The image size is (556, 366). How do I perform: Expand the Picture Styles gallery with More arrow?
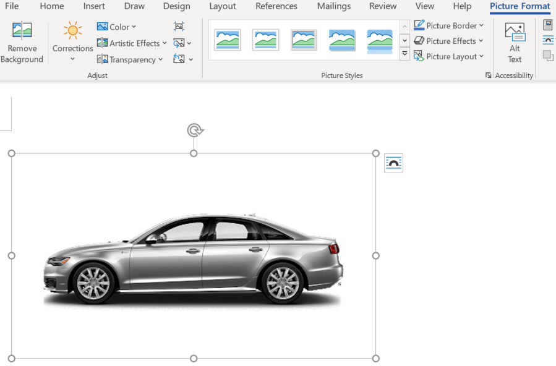404,54
